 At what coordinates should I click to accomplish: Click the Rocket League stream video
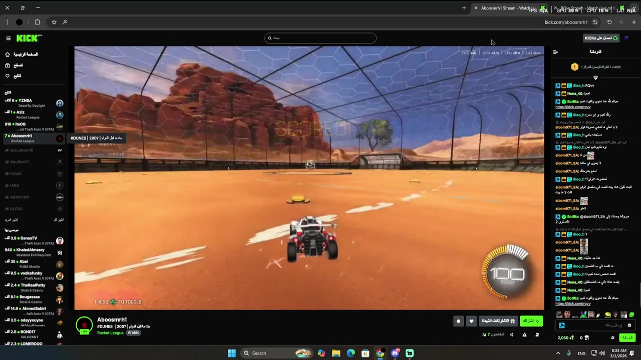click(309, 178)
